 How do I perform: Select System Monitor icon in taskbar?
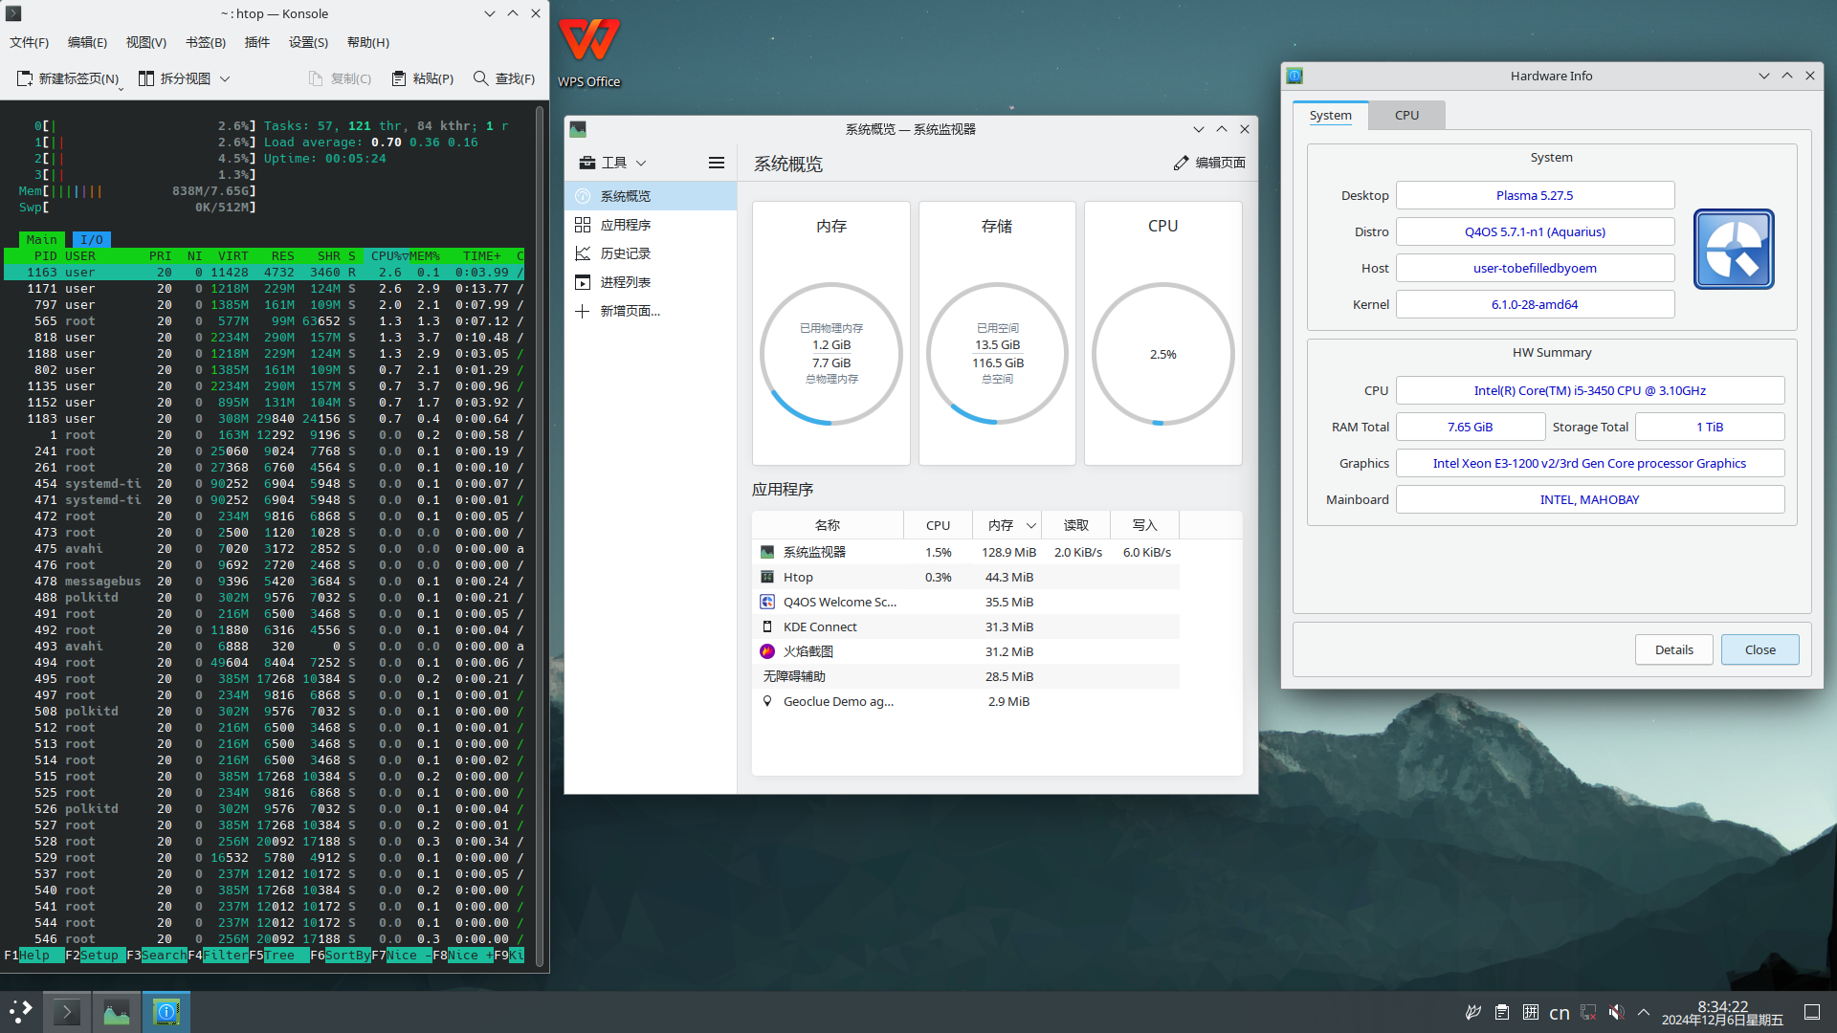[116, 1011]
